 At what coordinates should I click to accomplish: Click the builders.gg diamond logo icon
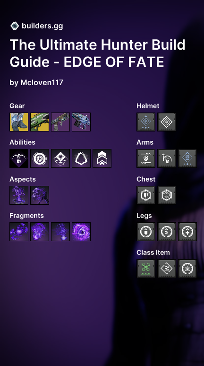pyautogui.click(x=15, y=26)
